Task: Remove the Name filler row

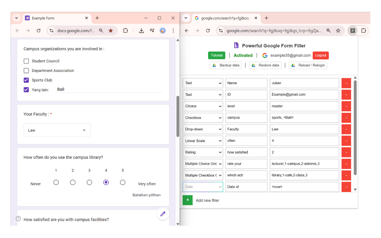Action: (346, 83)
